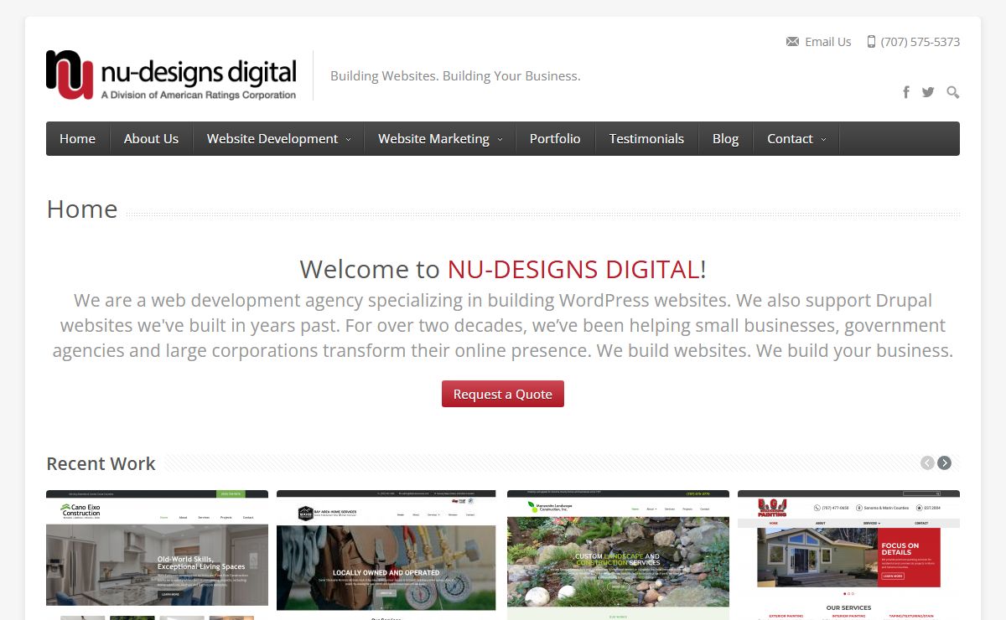1006x620 pixels.
Task: Click the NU-DESIGNS DIGITAL red heading text
Action: coord(573,269)
